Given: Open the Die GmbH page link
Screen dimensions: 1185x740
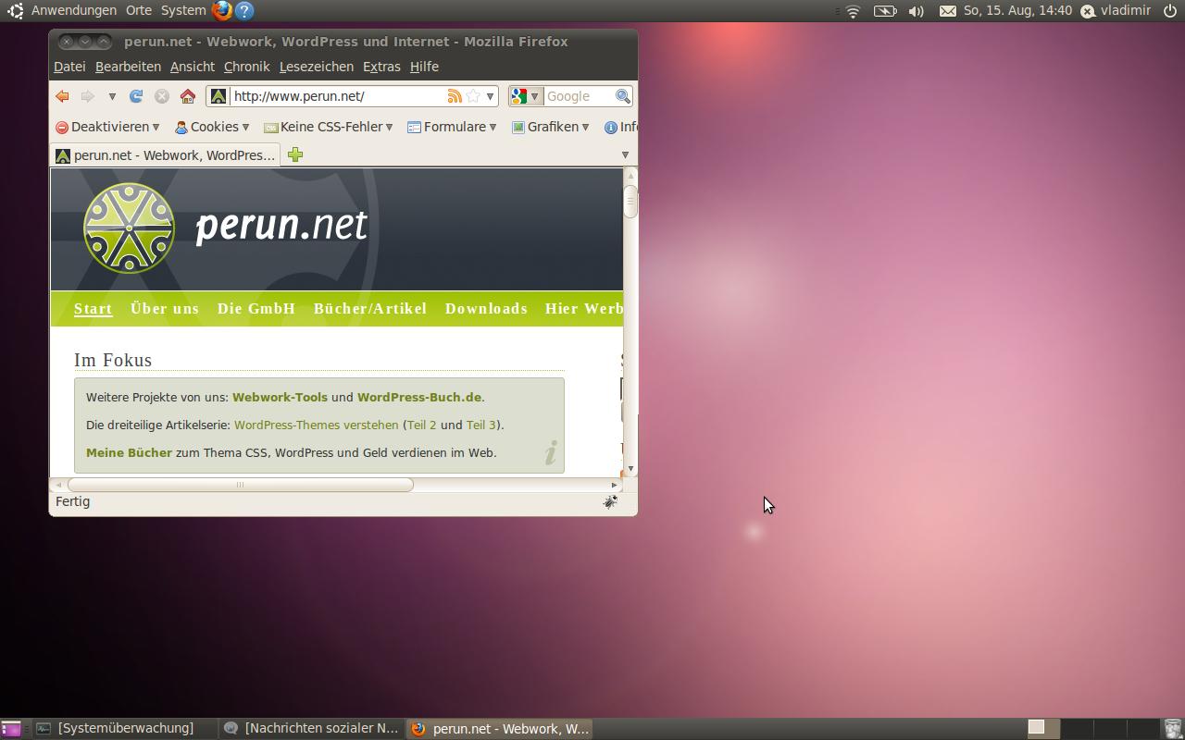Looking at the screenshot, I should [x=256, y=309].
